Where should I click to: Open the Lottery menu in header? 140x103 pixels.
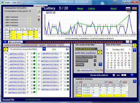point(92,8)
